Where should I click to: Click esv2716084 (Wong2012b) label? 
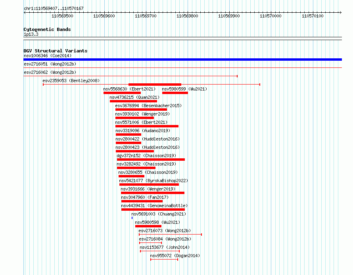pos(165,239)
